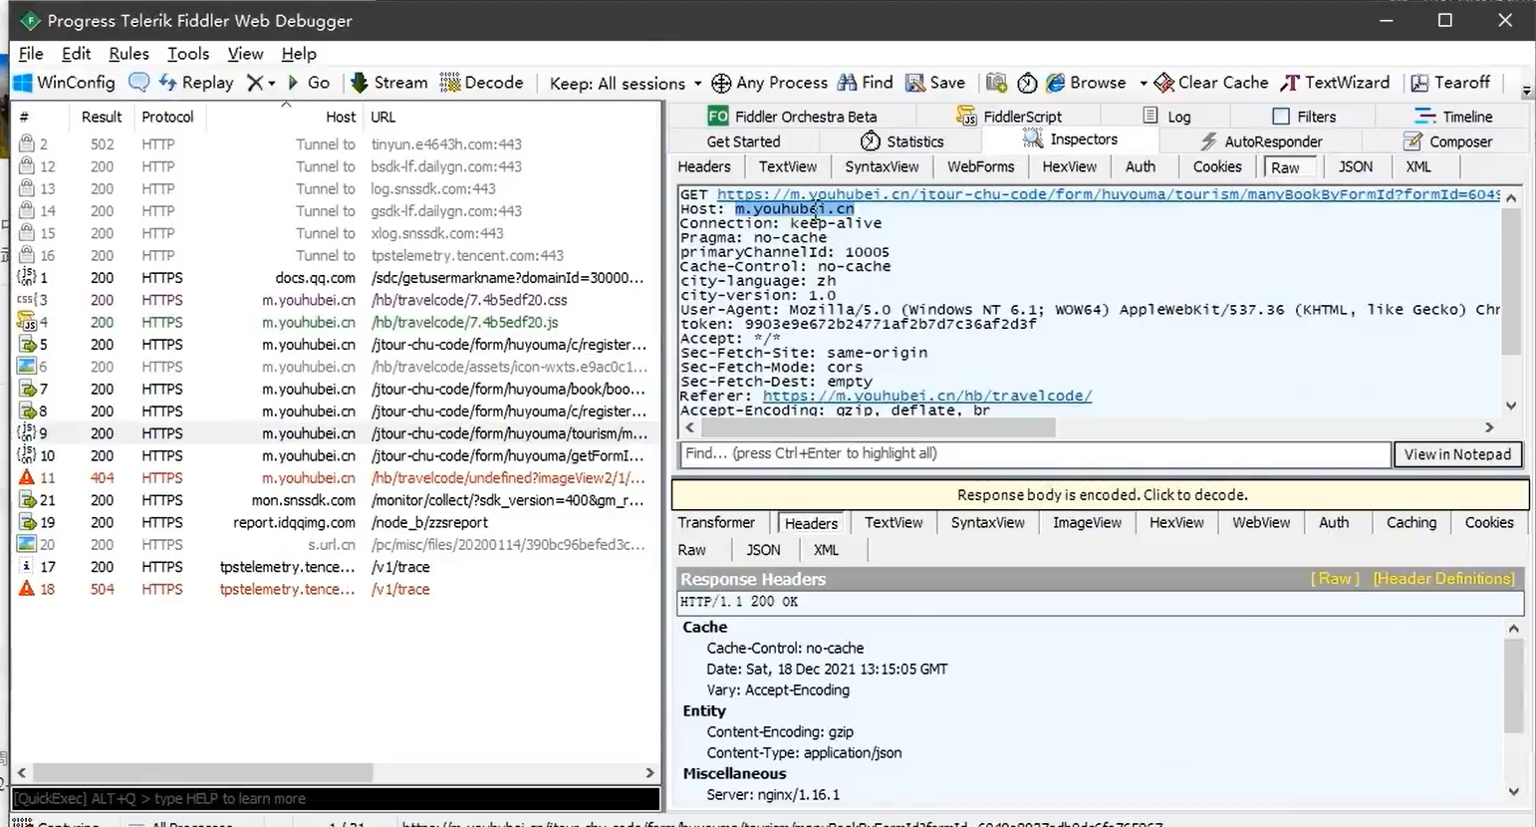
Task: Switch to the Statistics tab
Action: (901, 141)
